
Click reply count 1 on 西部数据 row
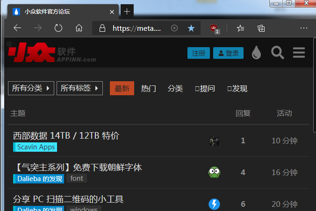point(243,141)
